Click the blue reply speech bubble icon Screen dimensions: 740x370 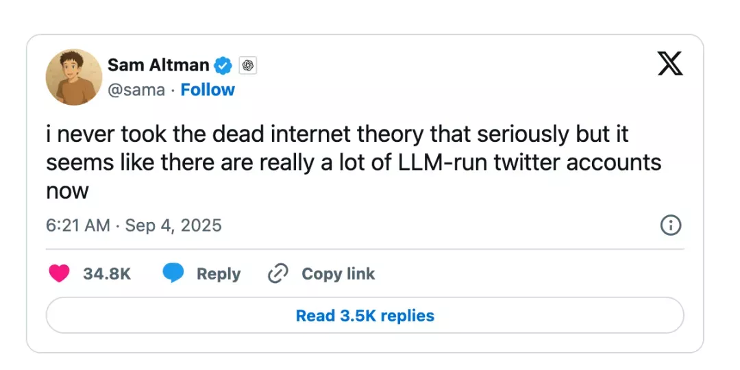173,274
